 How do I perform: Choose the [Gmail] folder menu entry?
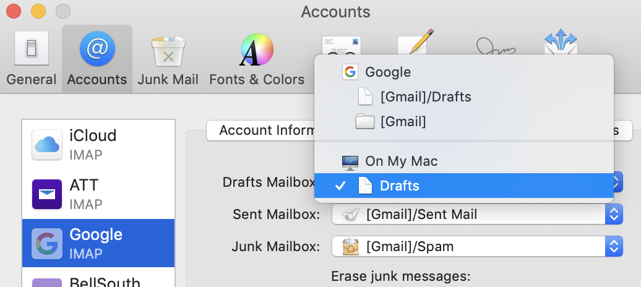click(463, 121)
